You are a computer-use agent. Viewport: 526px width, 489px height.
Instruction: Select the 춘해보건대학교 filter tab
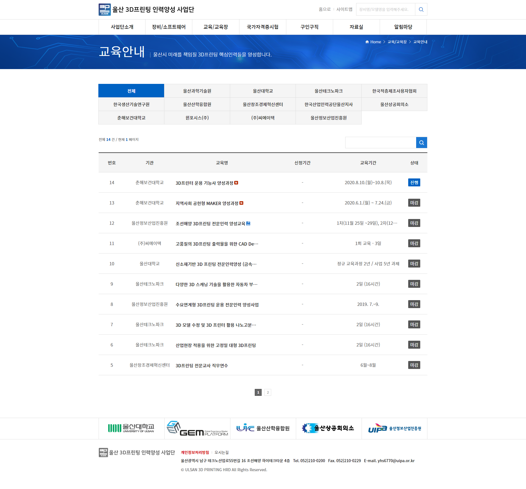(x=131, y=118)
